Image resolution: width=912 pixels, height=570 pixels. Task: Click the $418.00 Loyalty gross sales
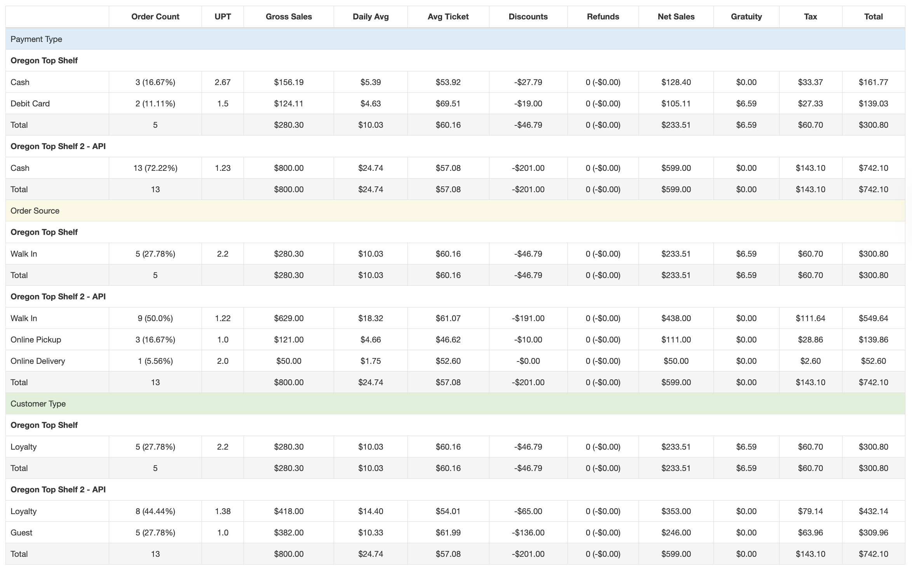pos(289,511)
